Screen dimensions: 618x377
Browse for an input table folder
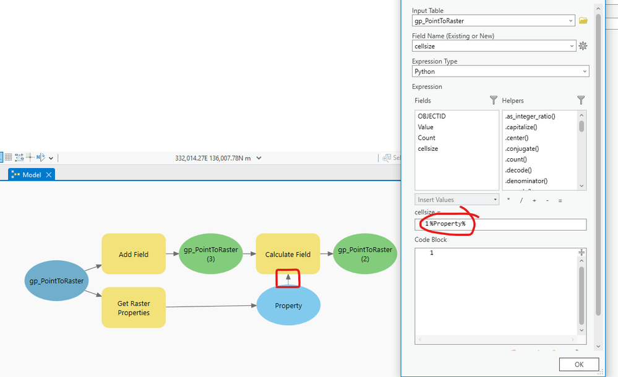coord(583,20)
